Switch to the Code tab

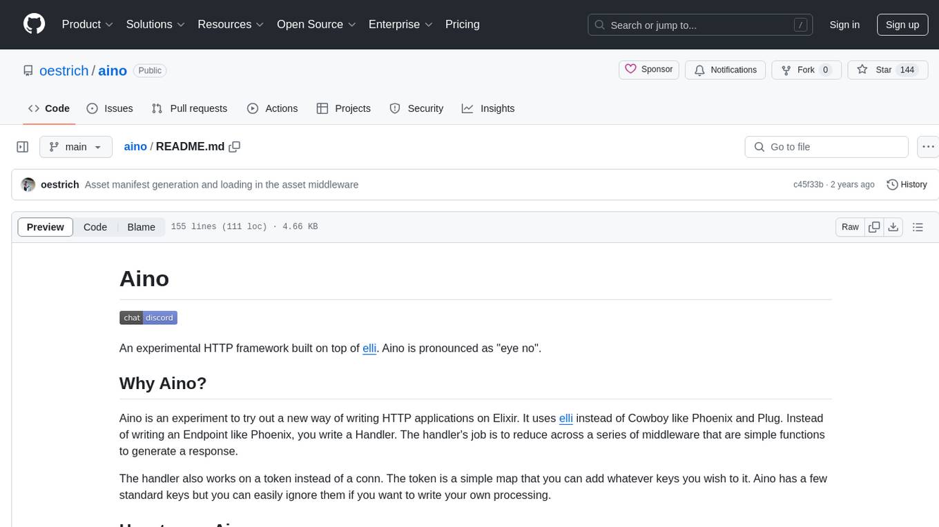[x=49, y=108]
